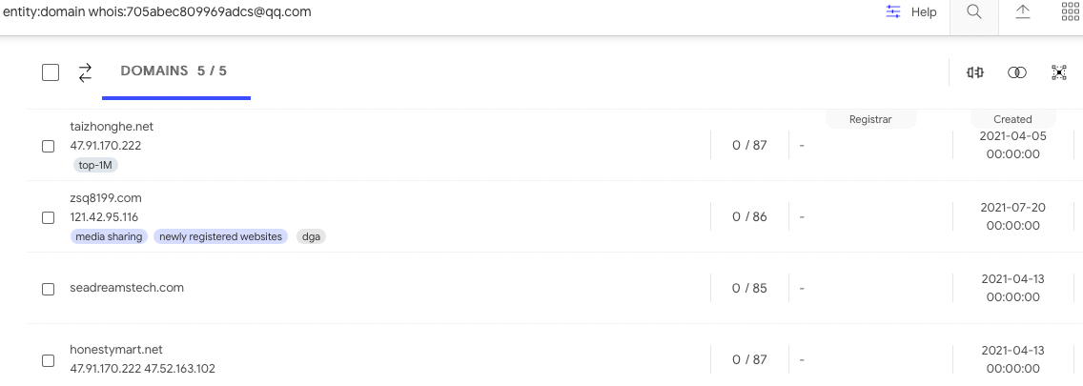Click the search query input field
This screenshot has height=386, width=1083.
coord(429,12)
